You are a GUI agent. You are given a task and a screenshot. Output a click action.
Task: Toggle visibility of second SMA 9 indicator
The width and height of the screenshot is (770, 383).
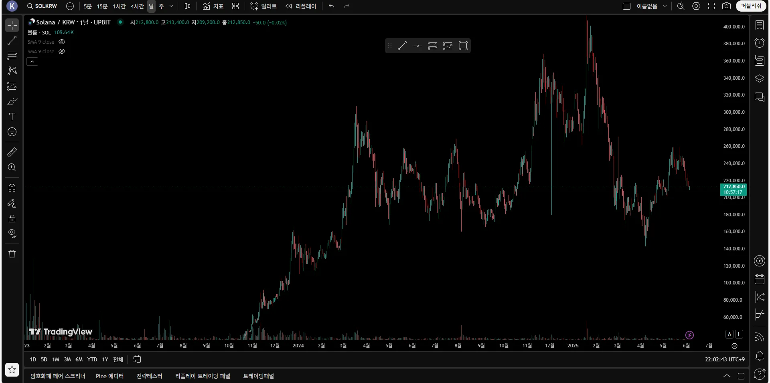[62, 51]
